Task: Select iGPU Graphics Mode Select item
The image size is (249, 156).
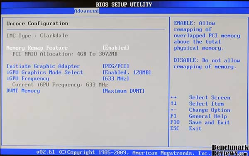Action: (45, 72)
